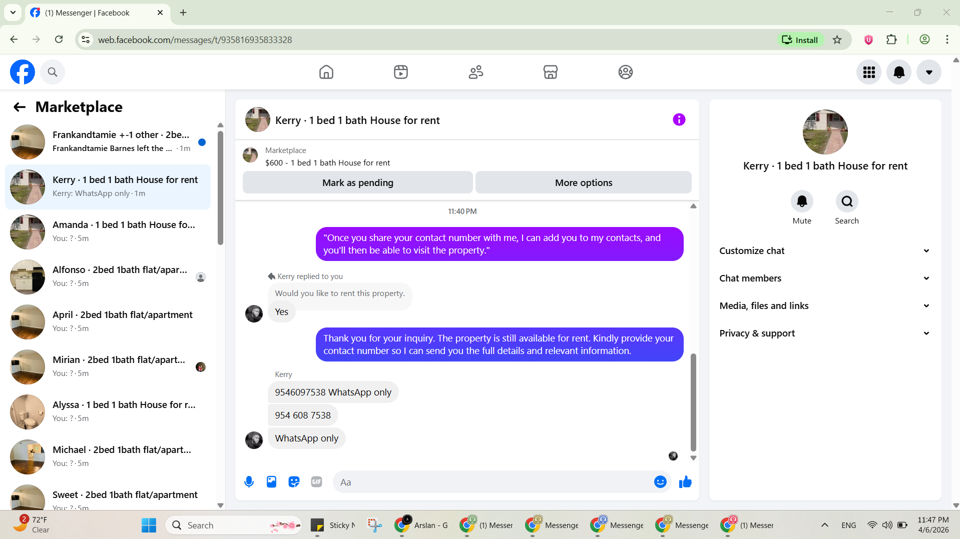The image size is (960, 539).
Task: Open More options for the listing
Action: (584, 182)
